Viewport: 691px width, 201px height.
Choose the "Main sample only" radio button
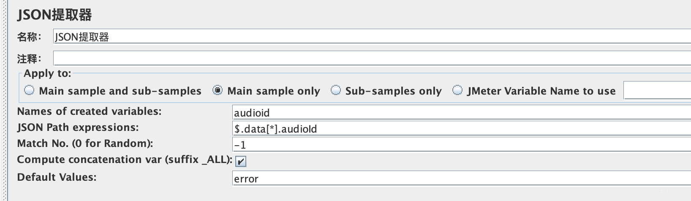[218, 90]
